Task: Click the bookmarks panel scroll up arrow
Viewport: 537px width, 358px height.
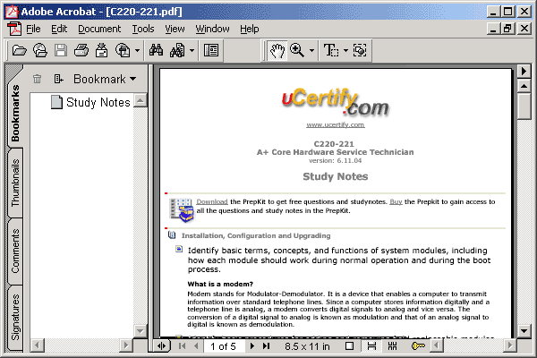Action: [140, 100]
